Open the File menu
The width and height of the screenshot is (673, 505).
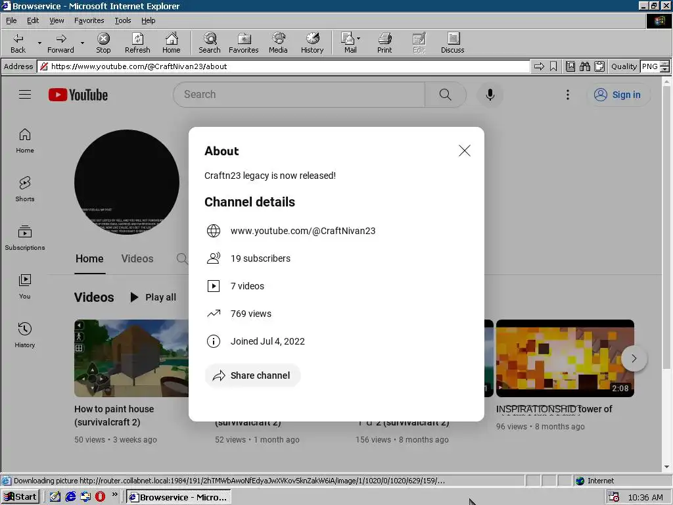[x=11, y=20]
